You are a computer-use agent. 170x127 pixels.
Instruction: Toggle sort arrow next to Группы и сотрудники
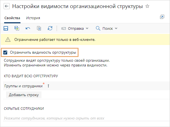(x=48, y=86)
